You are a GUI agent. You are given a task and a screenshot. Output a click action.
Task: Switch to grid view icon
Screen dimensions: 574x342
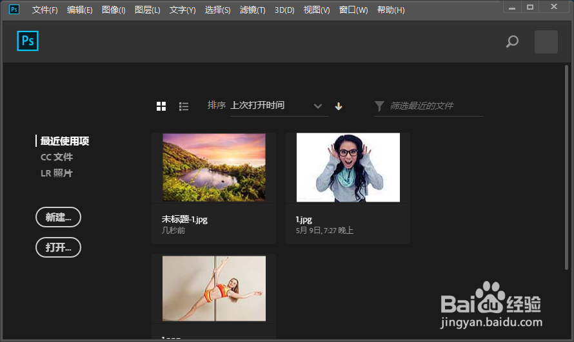tap(161, 106)
